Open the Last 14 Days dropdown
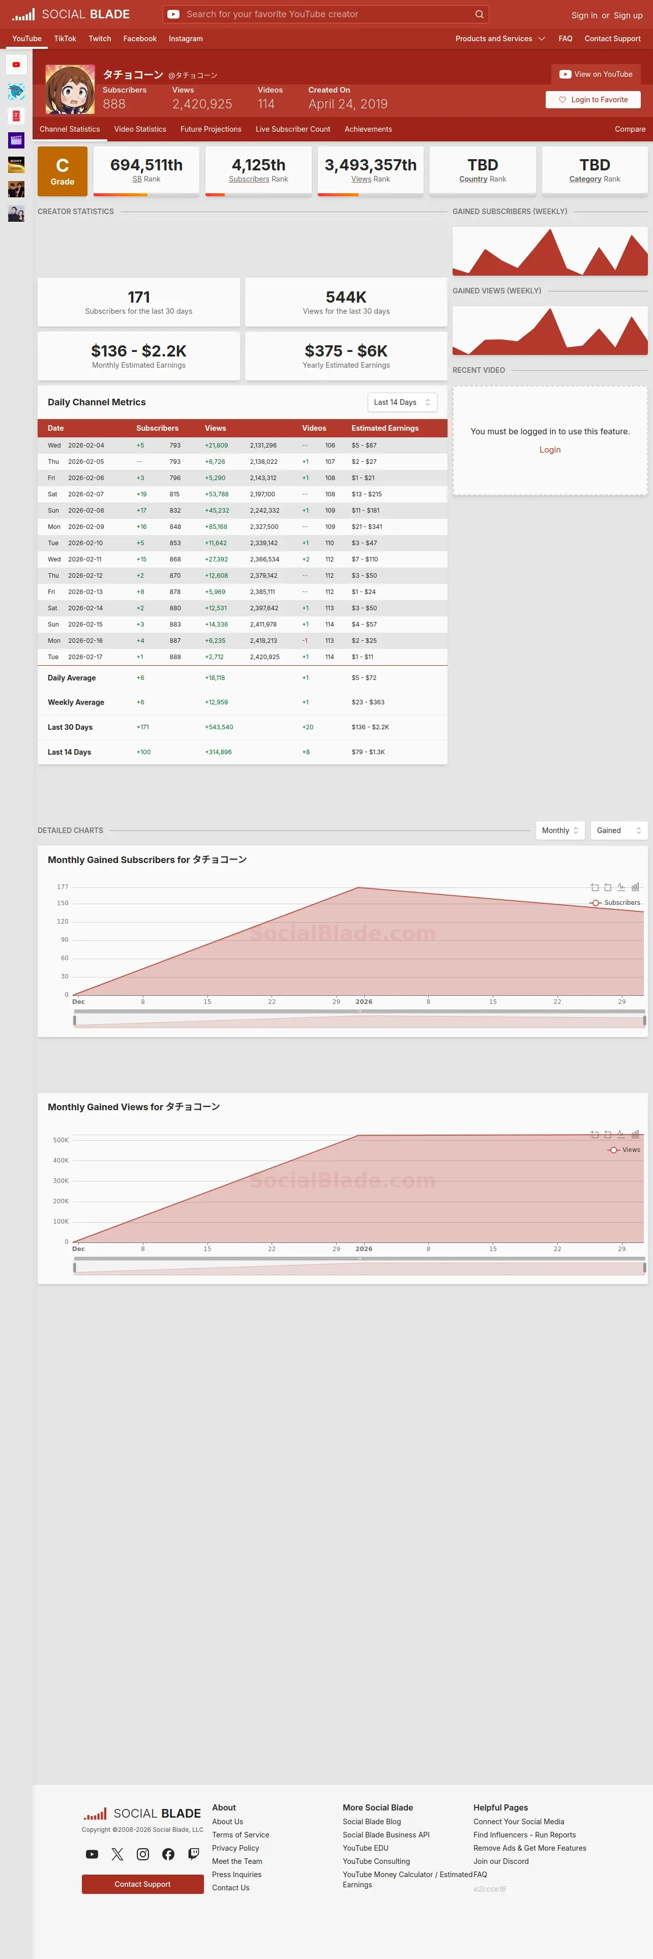Image resolution: width=653 pixels, height=1959 pixels. pos(402,402)
